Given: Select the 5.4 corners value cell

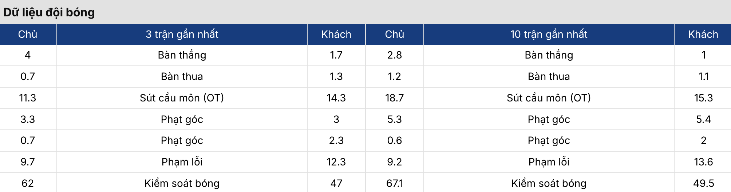Looking at the screenshot, I should click(x=703, y=119).
